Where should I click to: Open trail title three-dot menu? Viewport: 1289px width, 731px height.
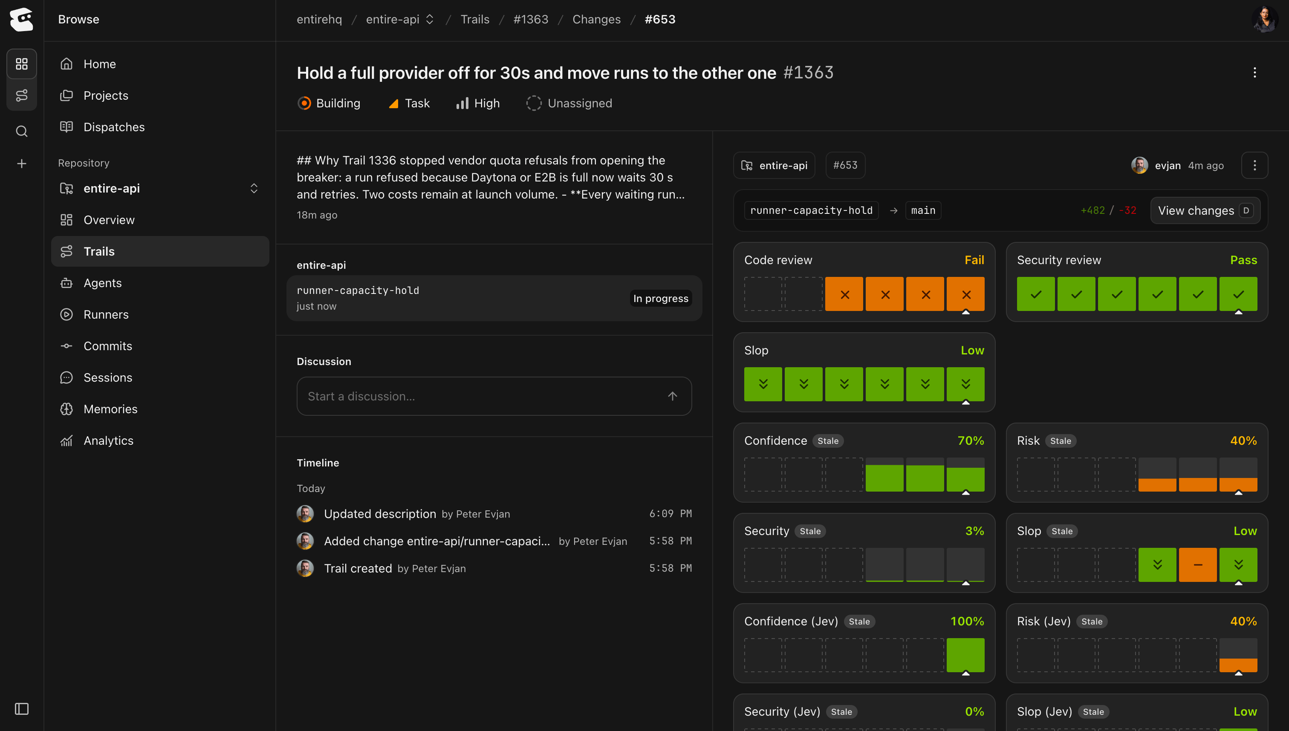click(x=1255, y=73)
